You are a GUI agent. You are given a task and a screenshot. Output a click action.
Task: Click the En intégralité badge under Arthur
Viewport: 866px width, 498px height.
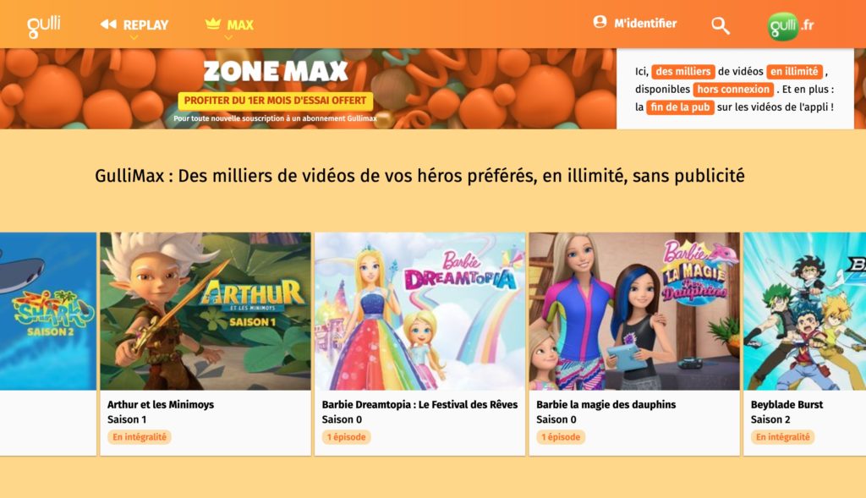pos(140,437)
